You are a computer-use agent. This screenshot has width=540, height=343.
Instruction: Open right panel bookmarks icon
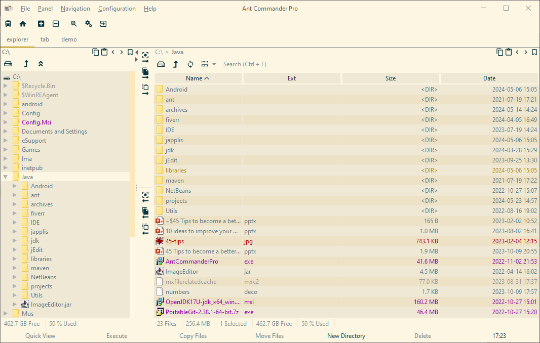coord(534,52)
